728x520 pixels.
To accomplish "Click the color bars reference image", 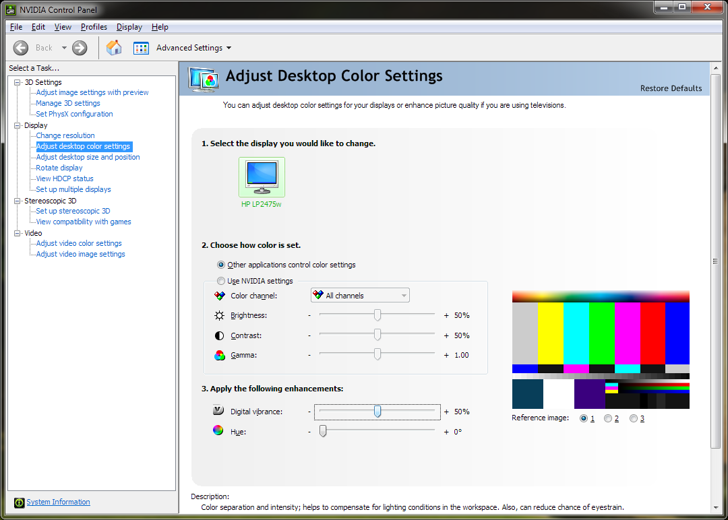I will point(601,350).
